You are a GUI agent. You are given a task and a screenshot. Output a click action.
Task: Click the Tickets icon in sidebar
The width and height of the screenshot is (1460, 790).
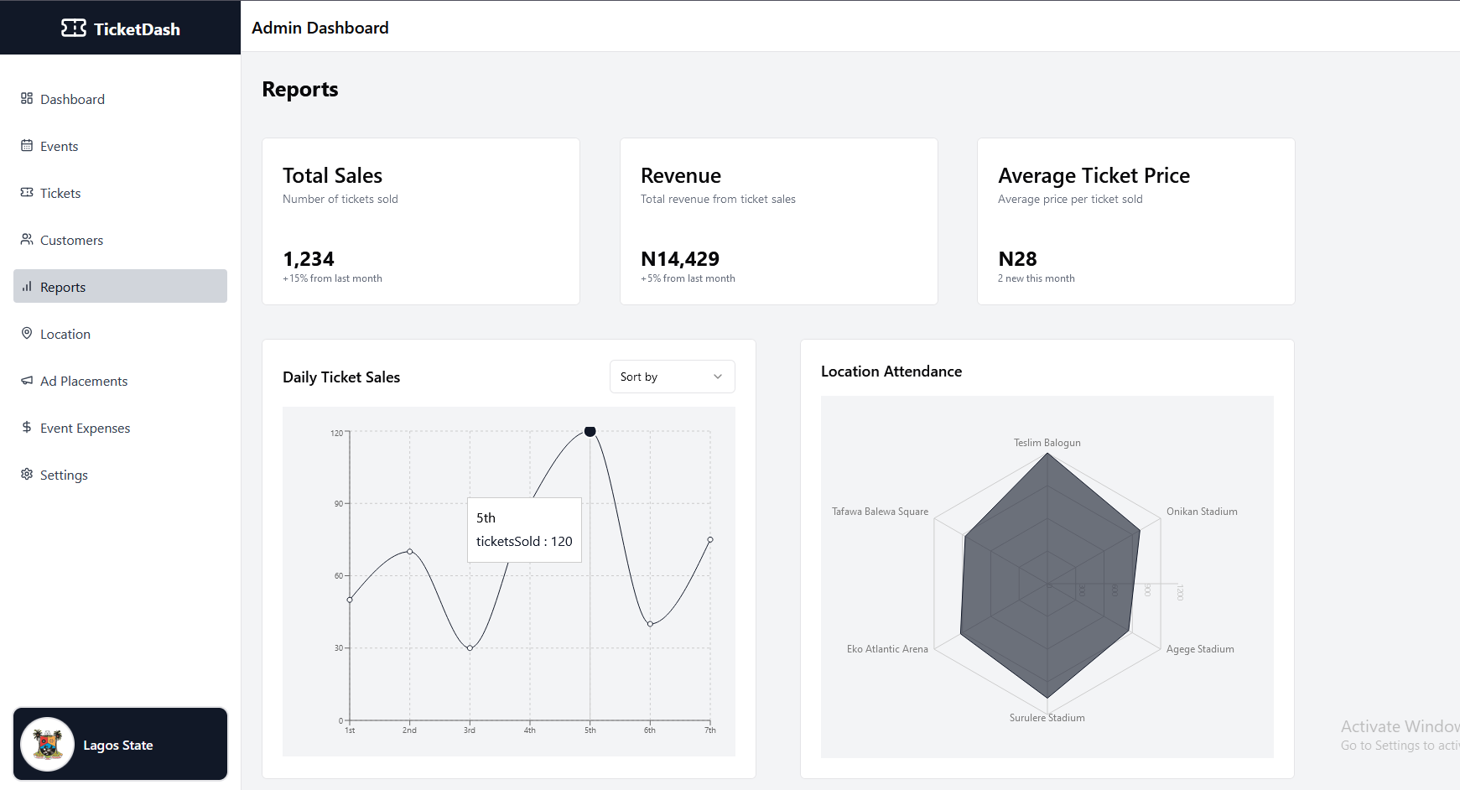pos(27,192)
